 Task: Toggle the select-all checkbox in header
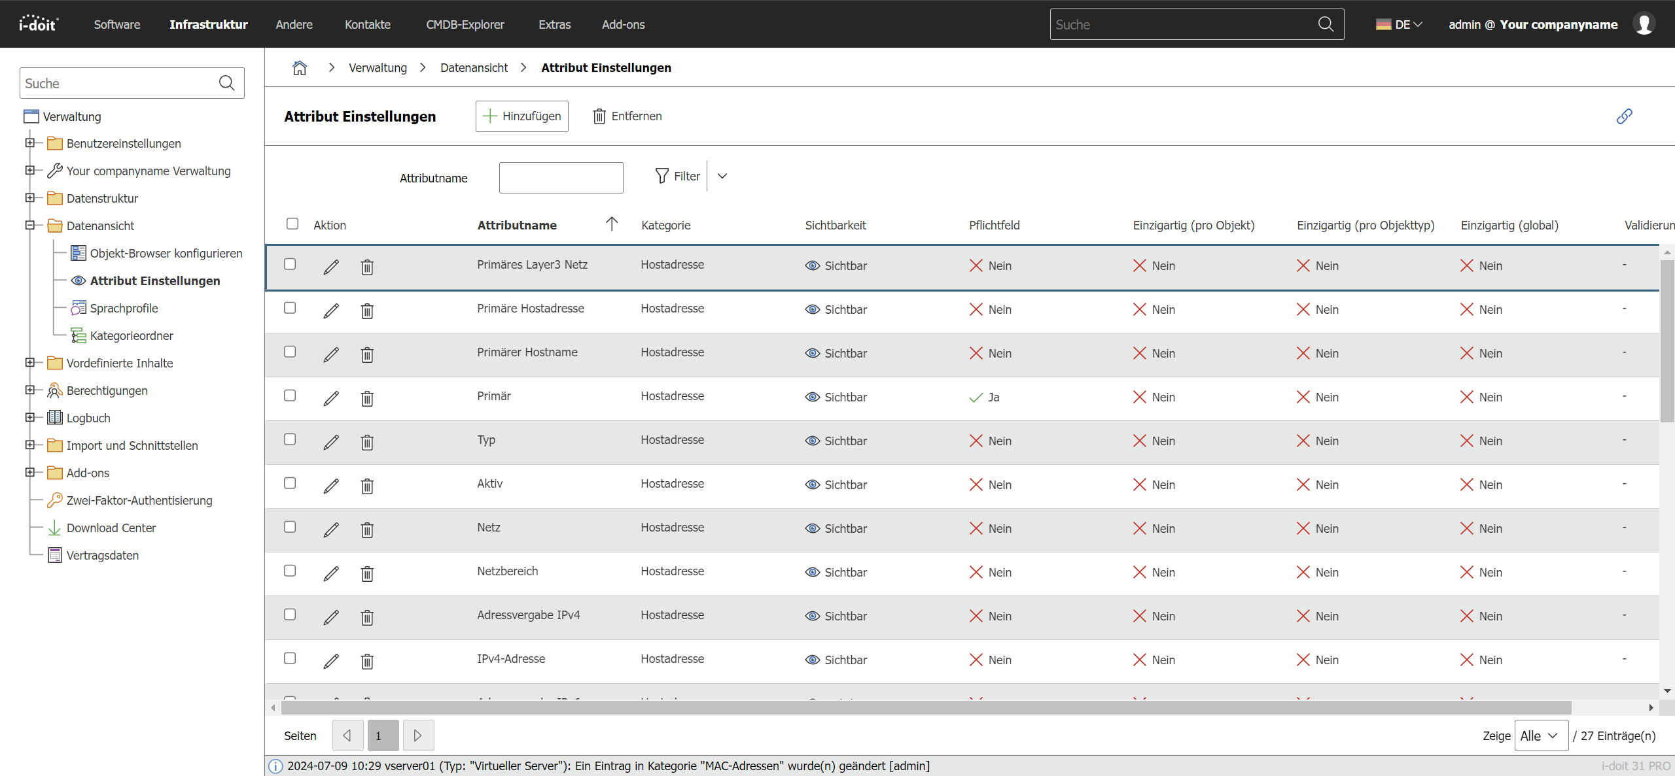292,224
